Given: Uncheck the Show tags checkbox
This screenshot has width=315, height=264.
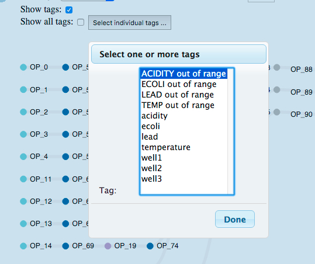Looking at the screenshot, I should 69,10.
